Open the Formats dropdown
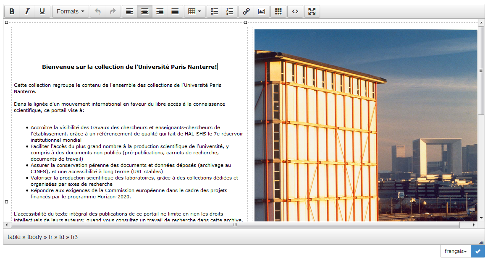 coord(70,11)
